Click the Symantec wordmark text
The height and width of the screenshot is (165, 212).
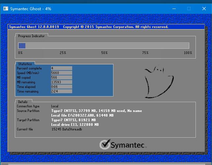coord(128,145)
